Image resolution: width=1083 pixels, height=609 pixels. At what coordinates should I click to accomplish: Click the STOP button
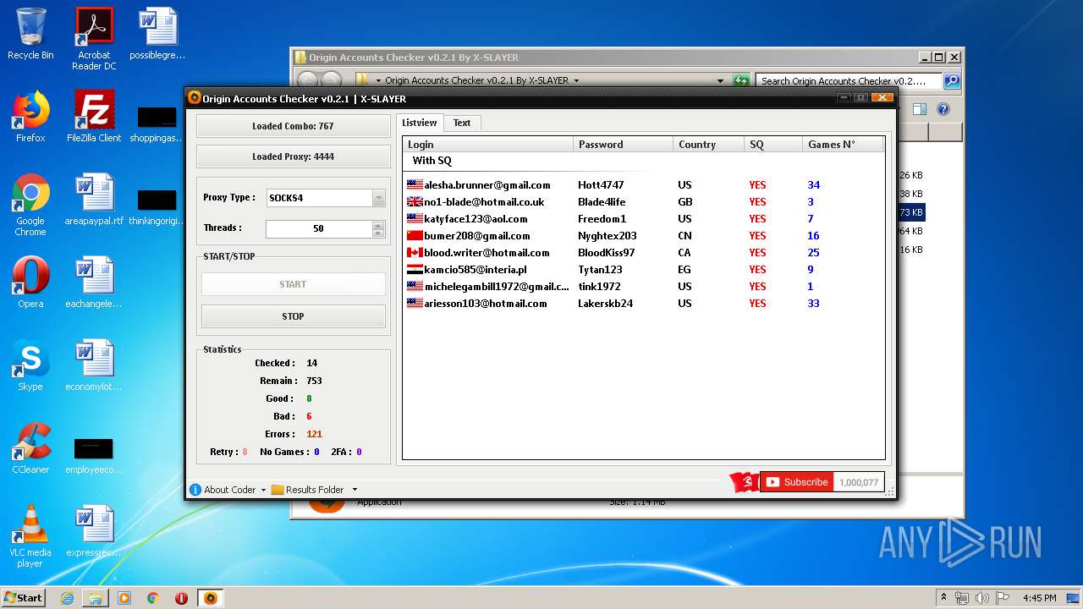[x=293, y=316]
